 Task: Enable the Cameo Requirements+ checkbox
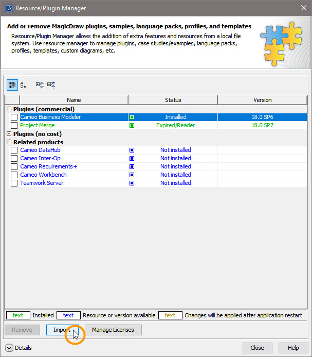[x=14, y=167]
